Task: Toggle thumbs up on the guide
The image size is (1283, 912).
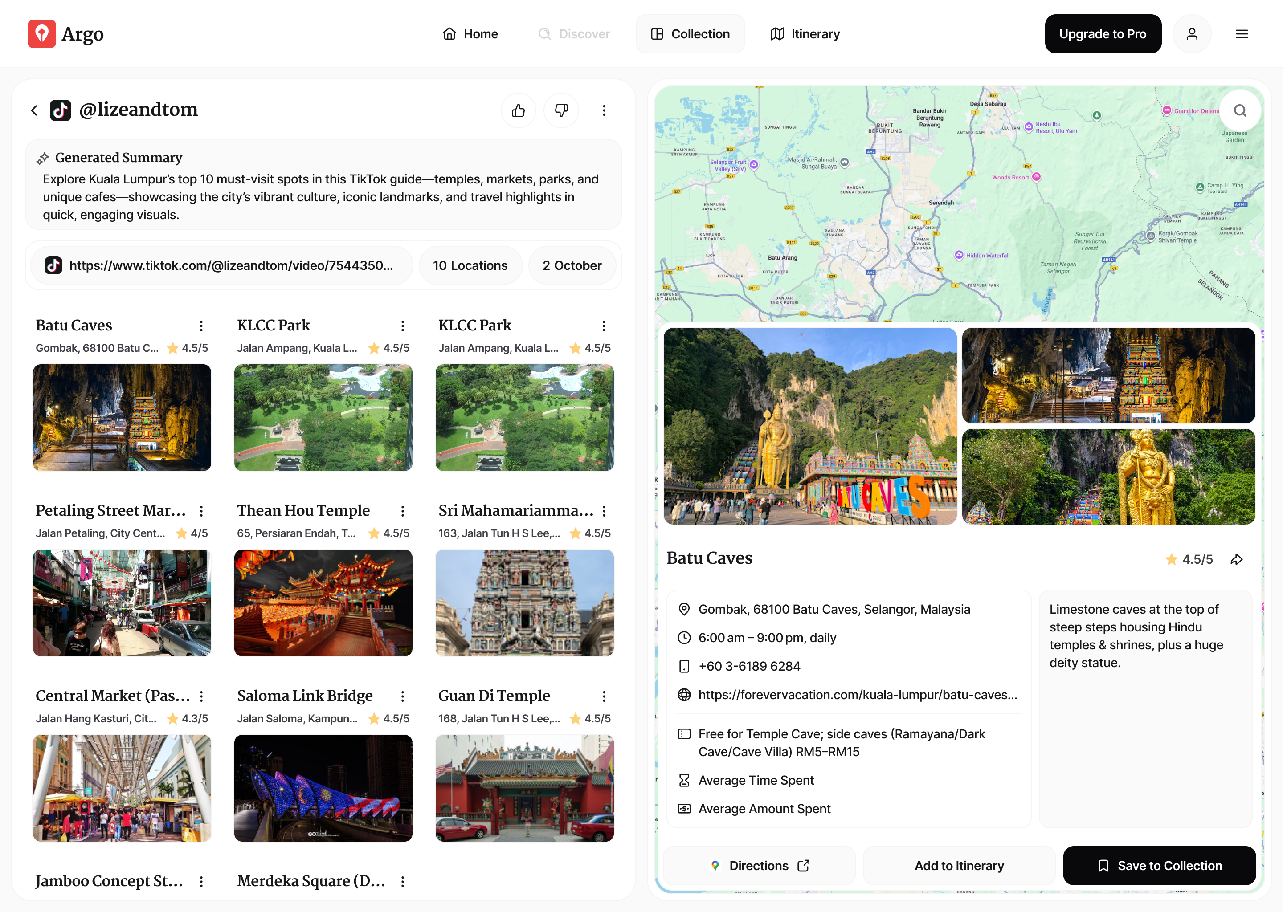Action: pyautogui.click(x=518, y=110)
